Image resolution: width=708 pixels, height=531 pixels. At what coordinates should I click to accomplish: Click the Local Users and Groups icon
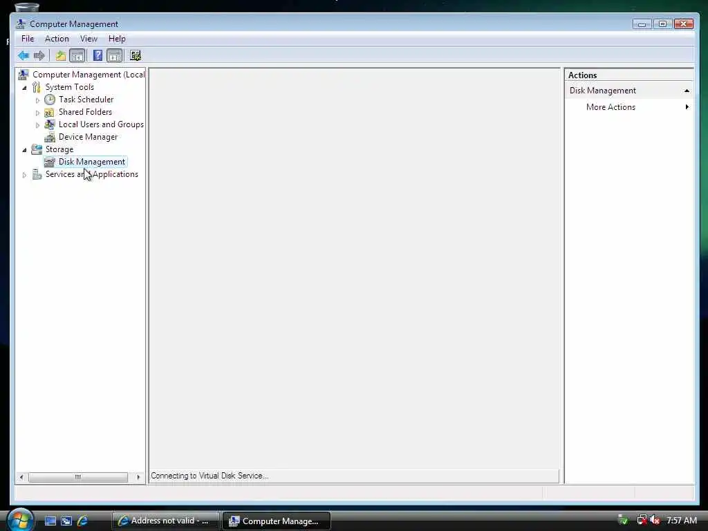tap(50, 124)
